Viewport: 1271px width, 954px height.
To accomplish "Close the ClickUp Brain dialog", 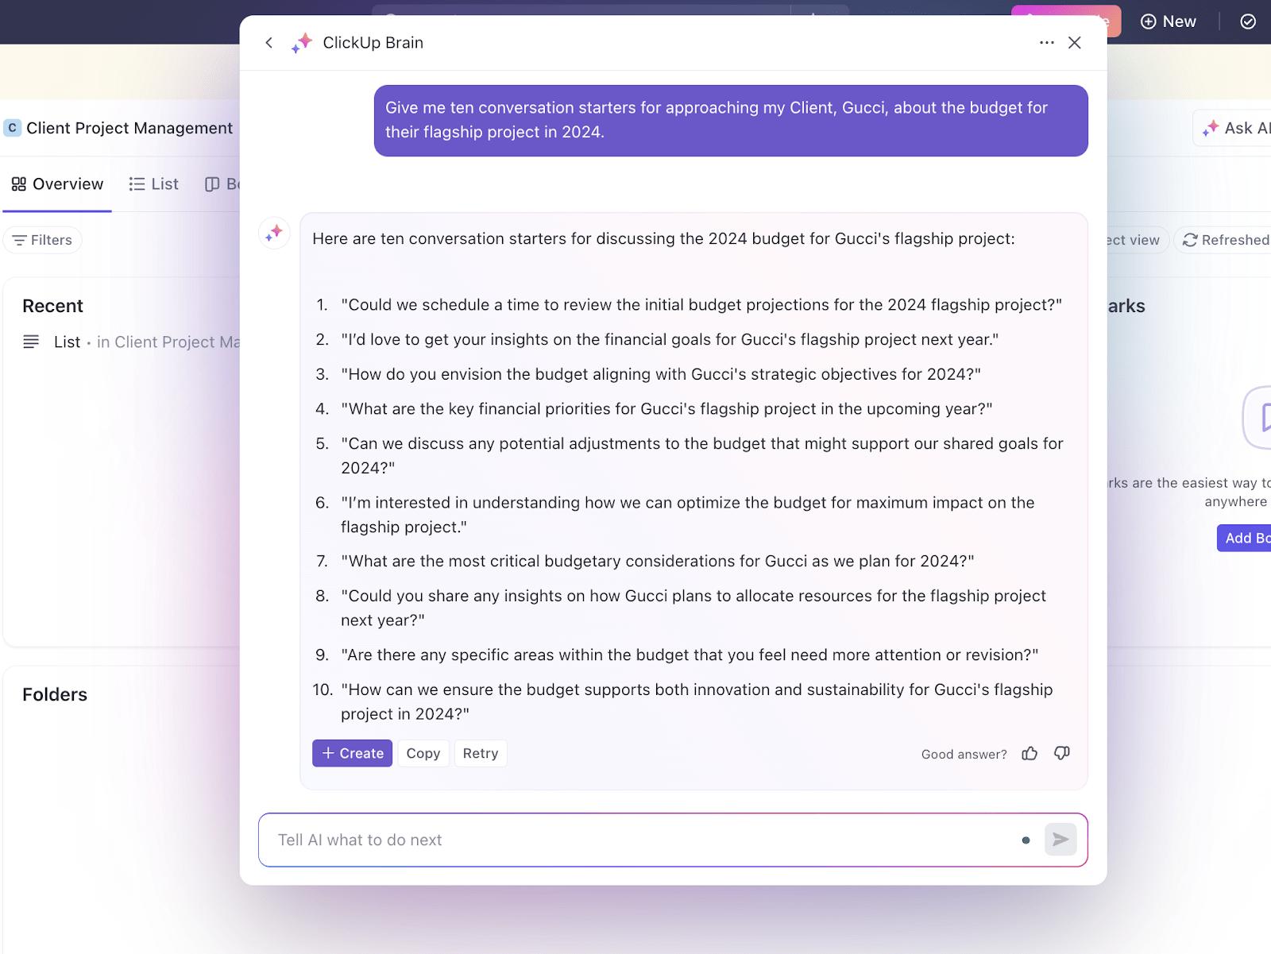I will pyautogui.click(x=1075, y=43).
